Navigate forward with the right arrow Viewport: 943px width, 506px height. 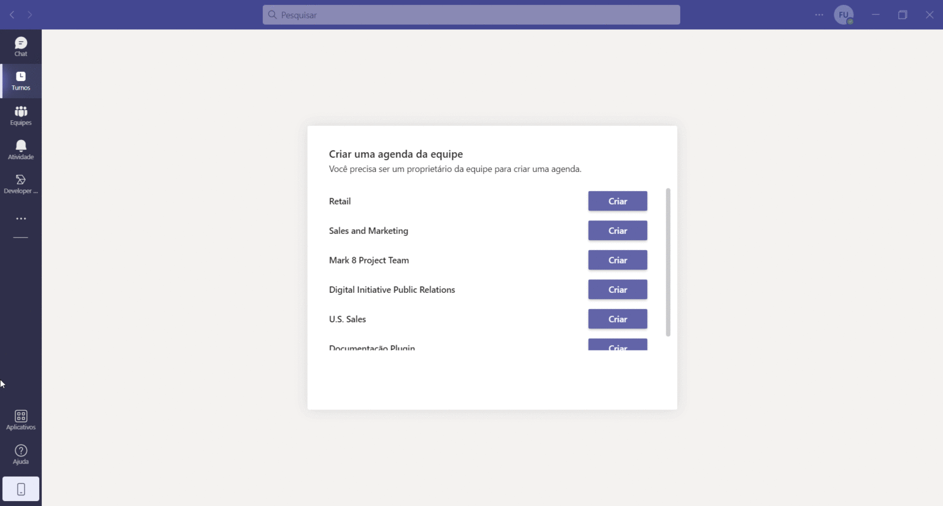coord(29,14)
